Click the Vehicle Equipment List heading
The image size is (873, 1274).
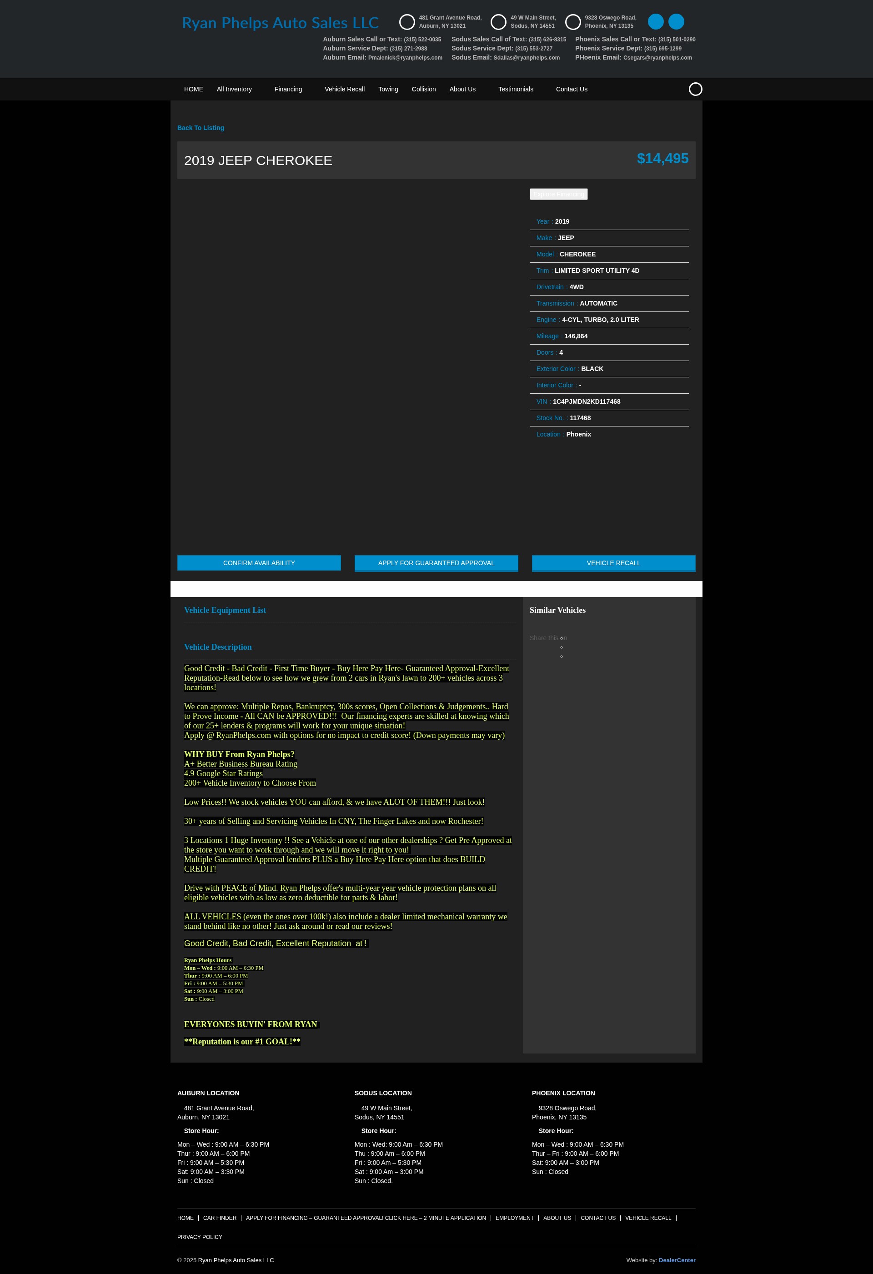tap(225, 610)
